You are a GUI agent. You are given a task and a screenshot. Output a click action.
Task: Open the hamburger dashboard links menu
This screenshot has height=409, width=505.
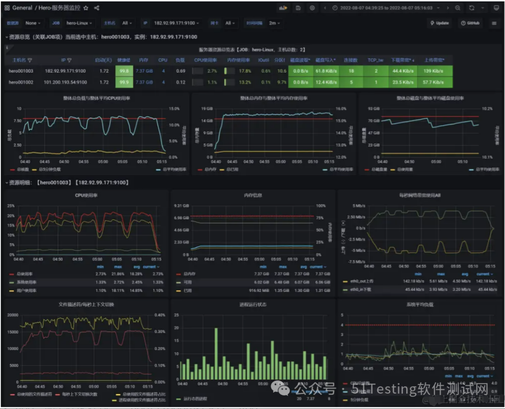[494, 23]
